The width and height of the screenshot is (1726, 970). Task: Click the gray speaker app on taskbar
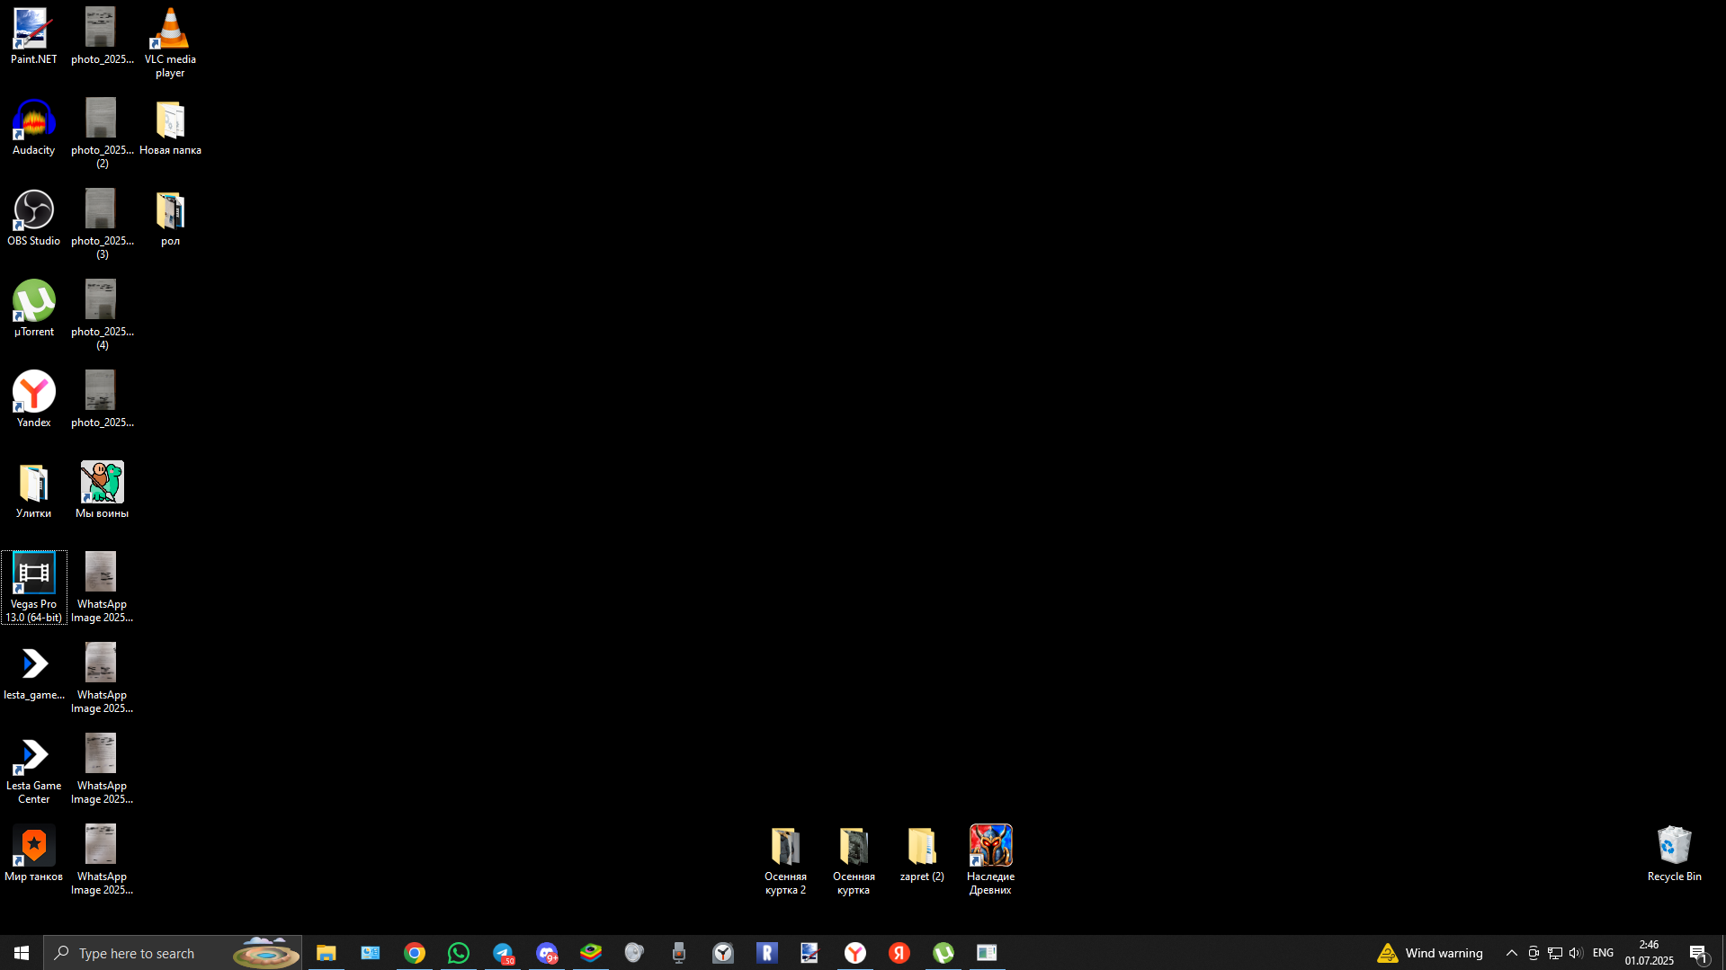634,953
